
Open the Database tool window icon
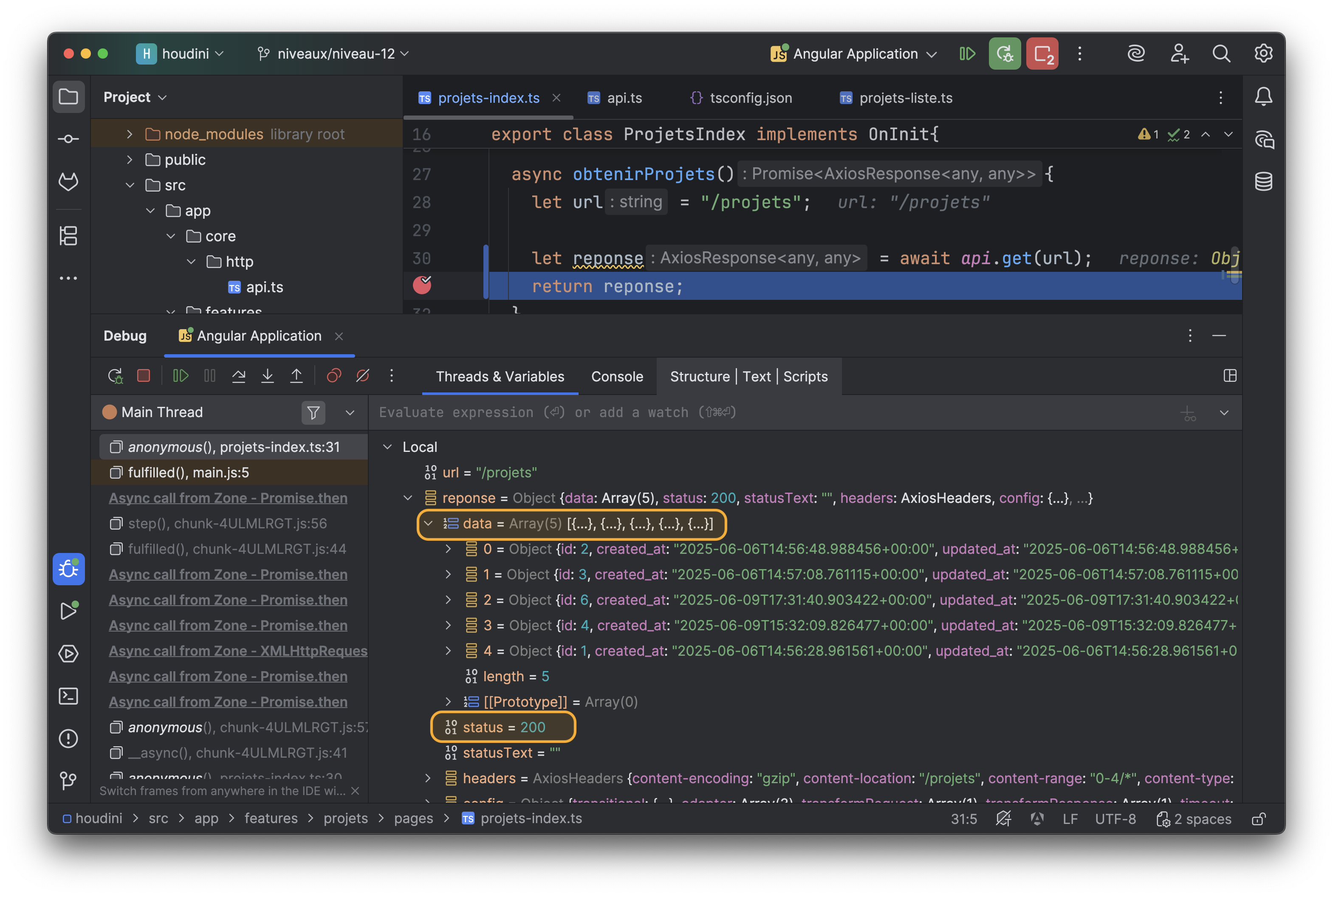click(1263, 182)
